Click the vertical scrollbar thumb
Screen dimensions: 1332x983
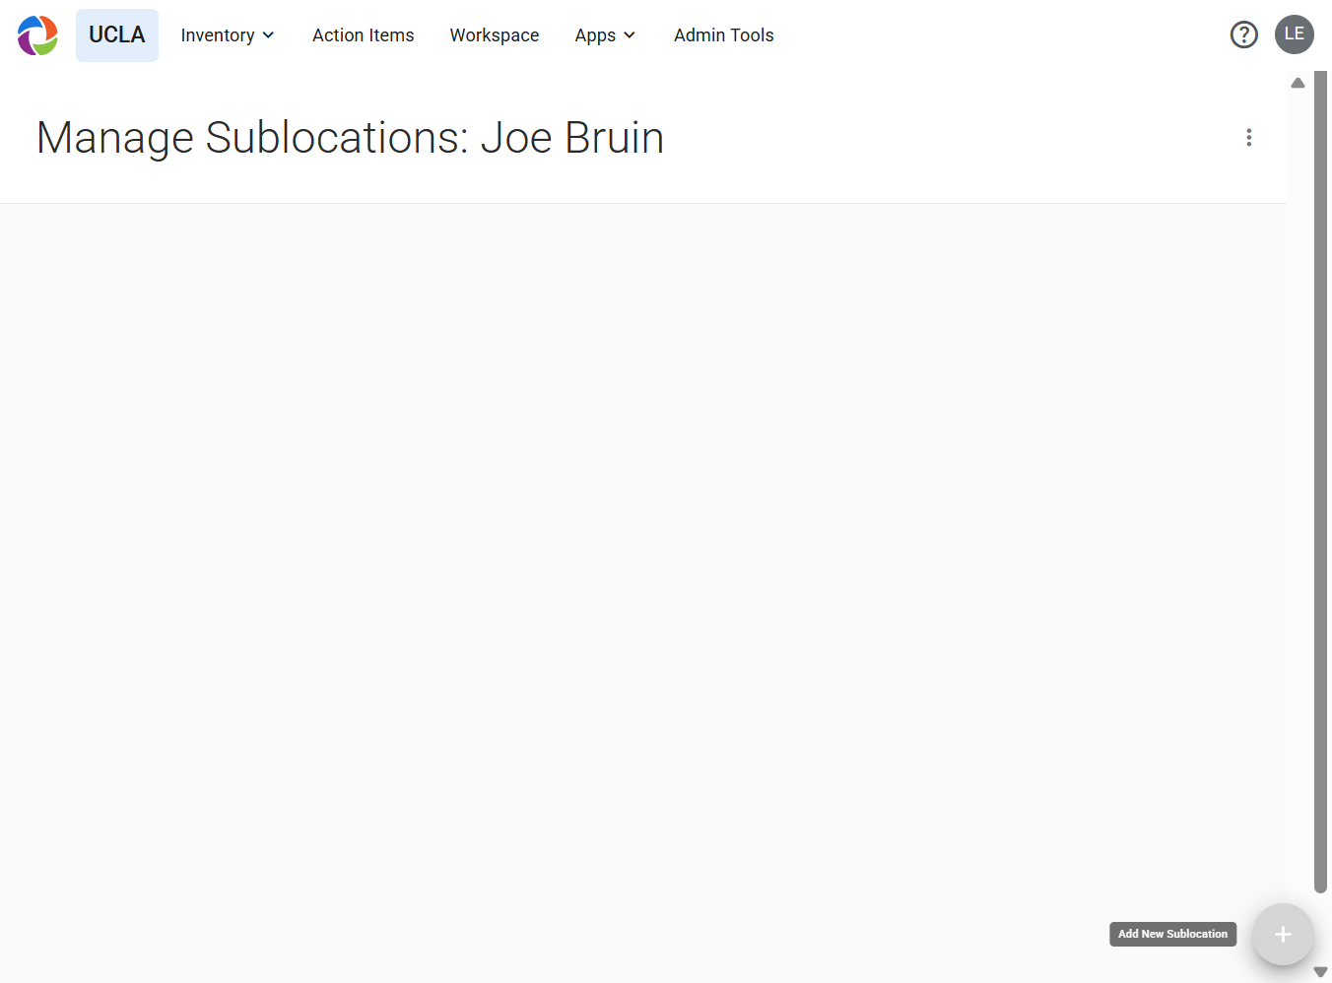point(1321,483)
